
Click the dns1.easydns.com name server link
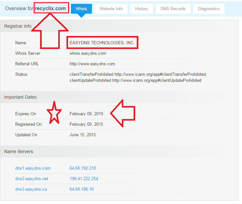[33, 168]
